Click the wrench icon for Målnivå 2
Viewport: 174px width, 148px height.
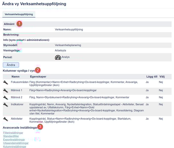6,98
